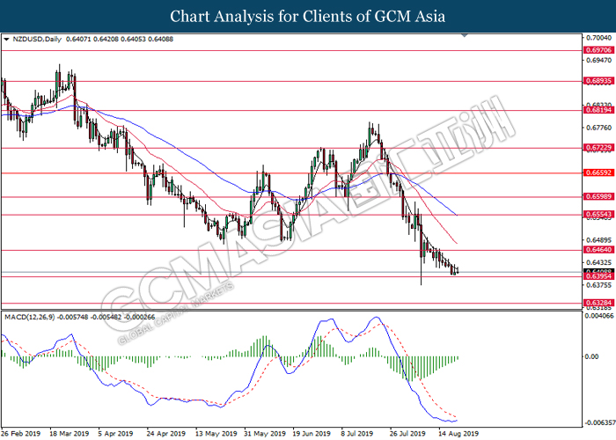Click the 0.69706 red price label
Screen dimensions: 616x440
coord(598,50)
